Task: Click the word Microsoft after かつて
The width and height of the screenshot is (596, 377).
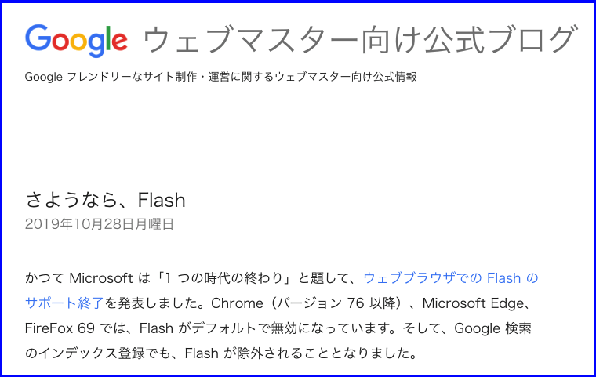Action: (101, 278)
